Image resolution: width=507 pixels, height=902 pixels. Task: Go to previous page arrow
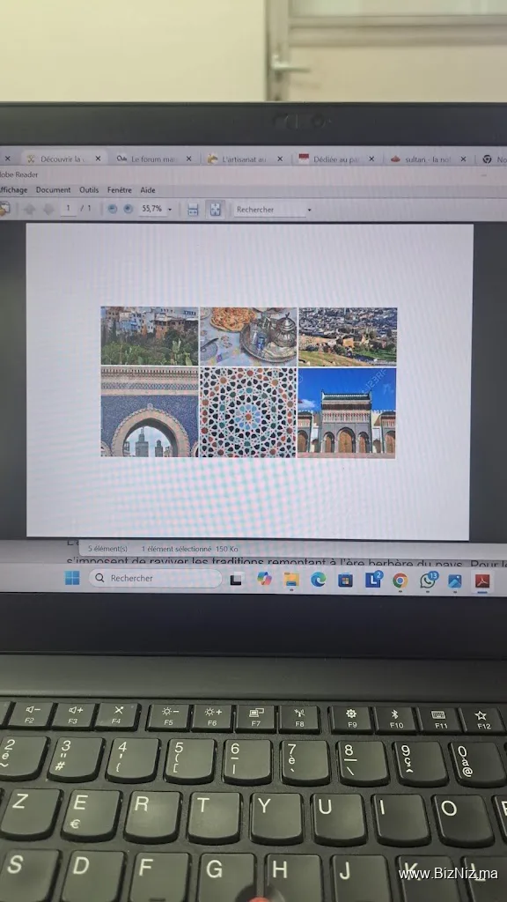pyautogui.click(x=29, y=210)
